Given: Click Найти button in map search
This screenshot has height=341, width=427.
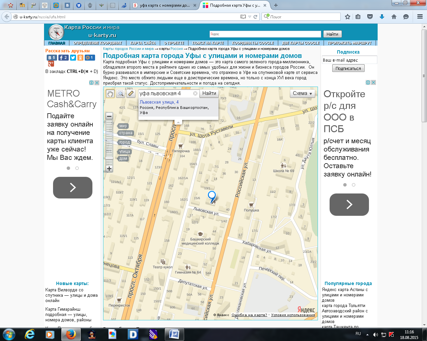Looking at the screenshot, I should pyautogui.click(x=209, y=94).
